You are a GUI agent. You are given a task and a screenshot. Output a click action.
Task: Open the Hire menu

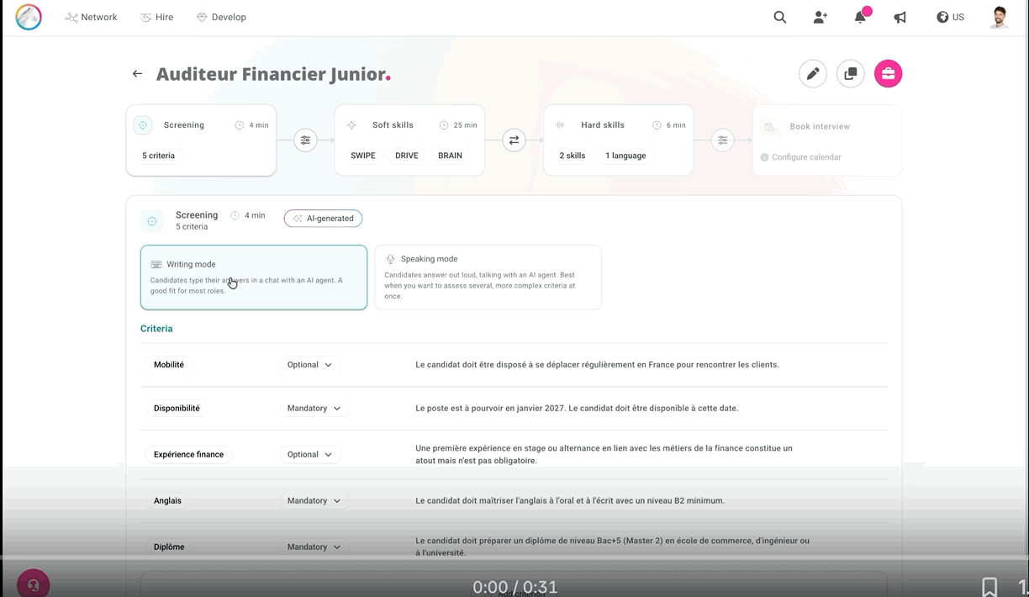pos(156,17)
